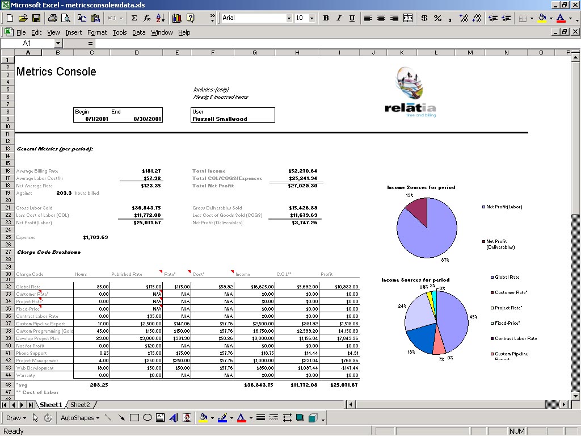The image size is (581, 436).
Task: Save the workbook with the floppy icon
Action: click(x=36, y=18)
